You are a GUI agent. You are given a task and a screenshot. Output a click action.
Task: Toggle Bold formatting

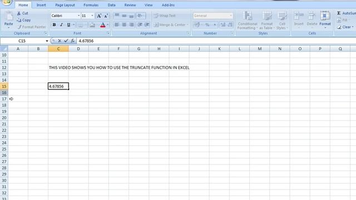click(x=54, y=24)
